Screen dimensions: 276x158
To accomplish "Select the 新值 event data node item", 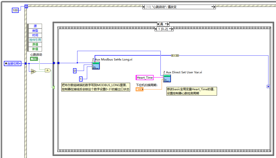I will (x=36, y=49).
